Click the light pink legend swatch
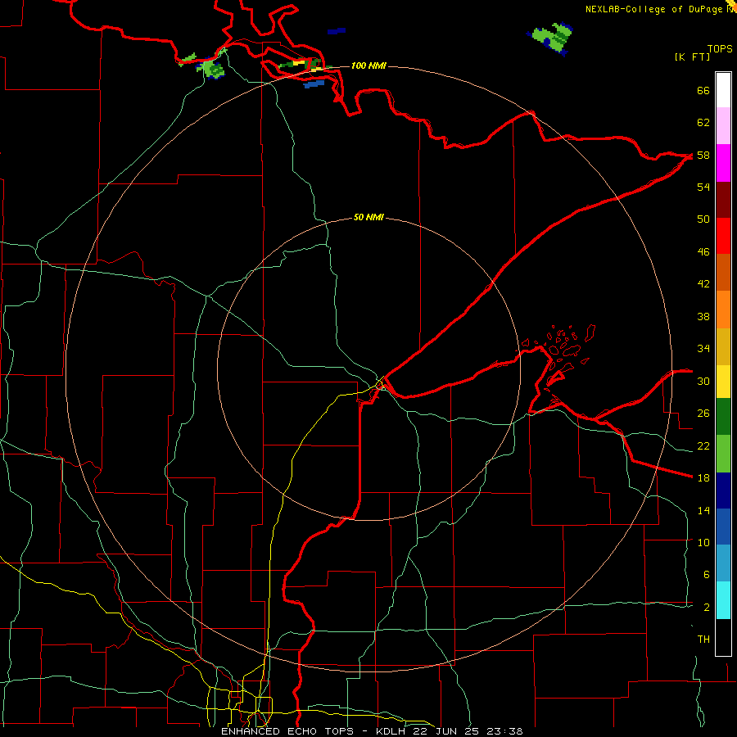 coord(723,125)
